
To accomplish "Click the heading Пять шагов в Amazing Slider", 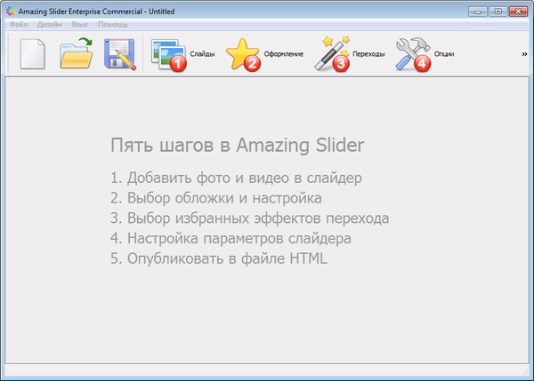I will pyautogui.click(x=238, y=146).
